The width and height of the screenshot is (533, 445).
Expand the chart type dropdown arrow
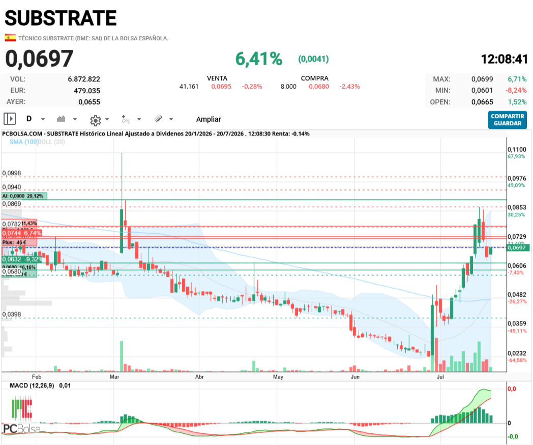(x=75, y=120)
